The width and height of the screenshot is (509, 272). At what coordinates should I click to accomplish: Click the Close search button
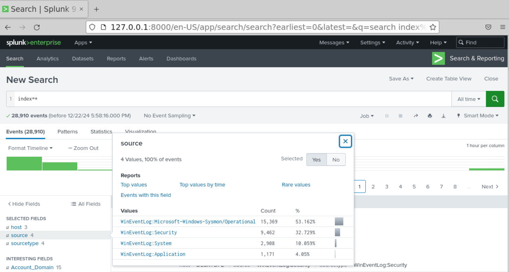[491, 79]
